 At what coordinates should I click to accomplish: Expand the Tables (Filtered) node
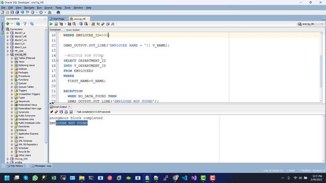coord(12,58)
